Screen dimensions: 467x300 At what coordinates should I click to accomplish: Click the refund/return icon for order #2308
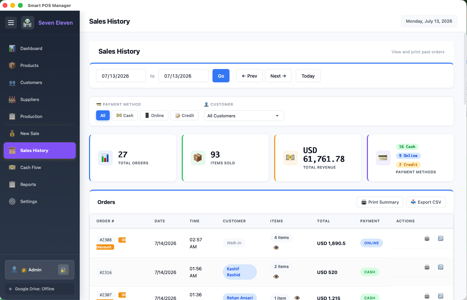point(441,238)
